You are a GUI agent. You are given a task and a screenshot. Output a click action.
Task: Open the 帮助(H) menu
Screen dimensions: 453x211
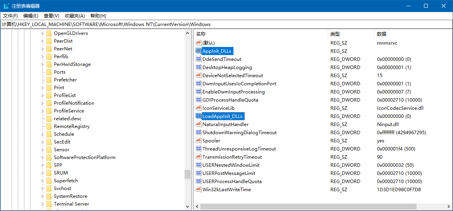coord(98,16)
